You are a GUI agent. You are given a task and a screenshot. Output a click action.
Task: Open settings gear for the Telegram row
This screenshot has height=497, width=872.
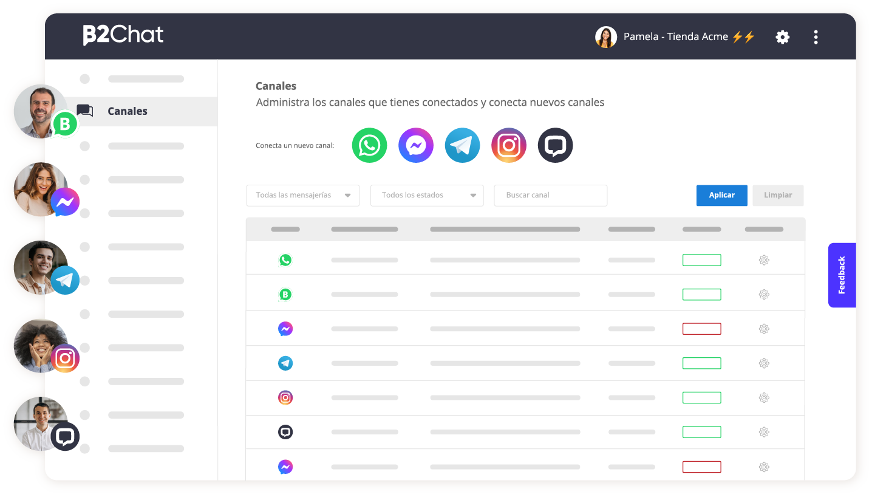pyautogui.click(x=764, y=363)
